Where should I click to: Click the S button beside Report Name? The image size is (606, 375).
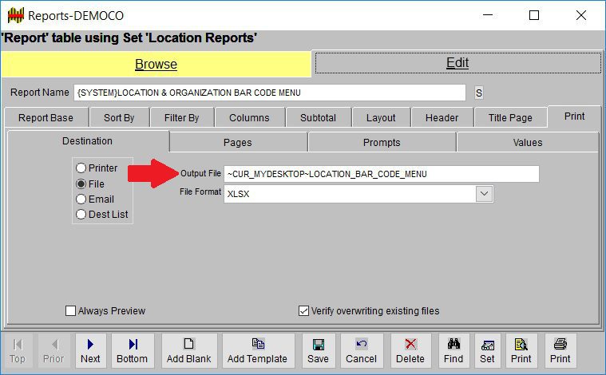pos(479,93)
